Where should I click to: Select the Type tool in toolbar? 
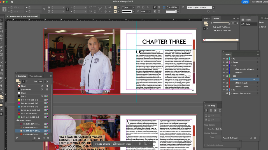click(1, 40)
